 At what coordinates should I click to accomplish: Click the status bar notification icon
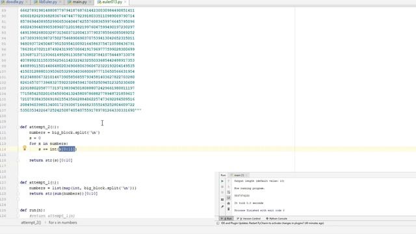tap(218, 223)
